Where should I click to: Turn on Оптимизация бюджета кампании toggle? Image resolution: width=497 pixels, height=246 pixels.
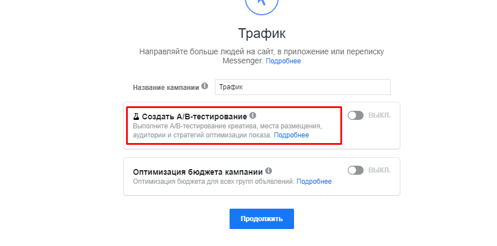[356, 170]
